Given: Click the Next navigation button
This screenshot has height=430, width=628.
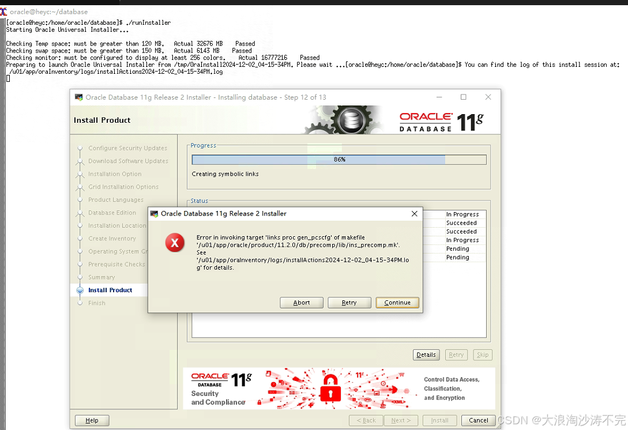Looking at the screenshot, I should tap(401, 420).
